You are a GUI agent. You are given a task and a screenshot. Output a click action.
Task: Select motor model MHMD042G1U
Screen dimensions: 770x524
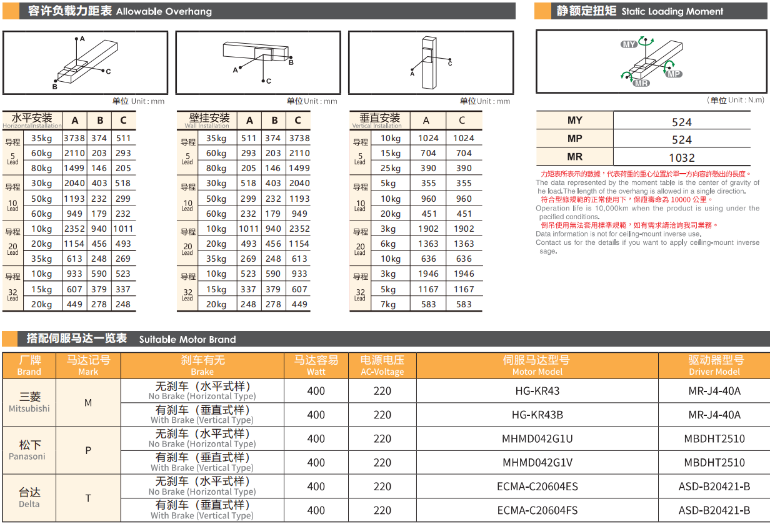(x=537, y=438)
